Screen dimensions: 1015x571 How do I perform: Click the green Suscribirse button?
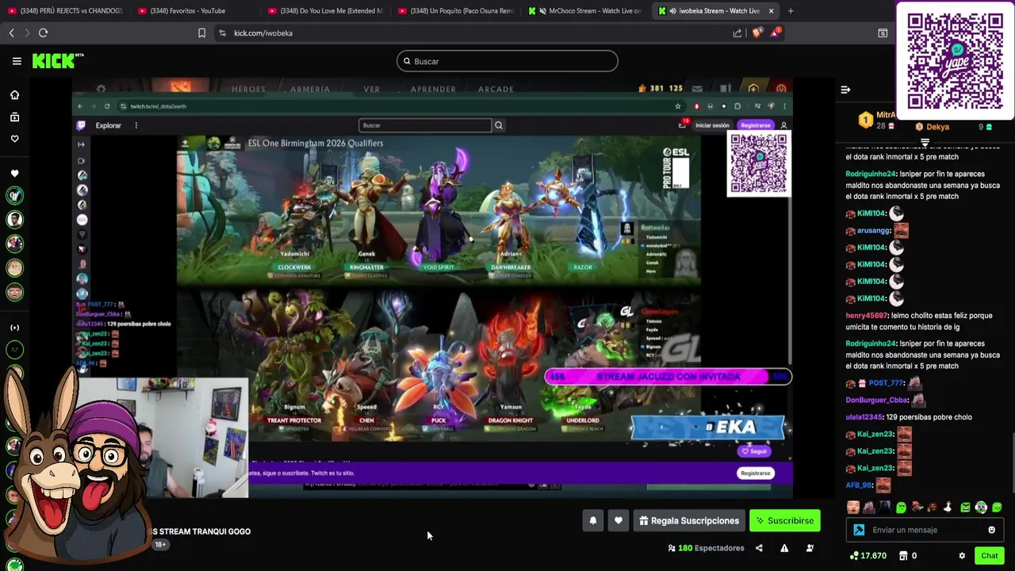[x=785, y=521]
